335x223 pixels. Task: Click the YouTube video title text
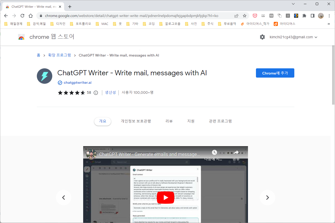pyautogui.click(x=150, y=154)
